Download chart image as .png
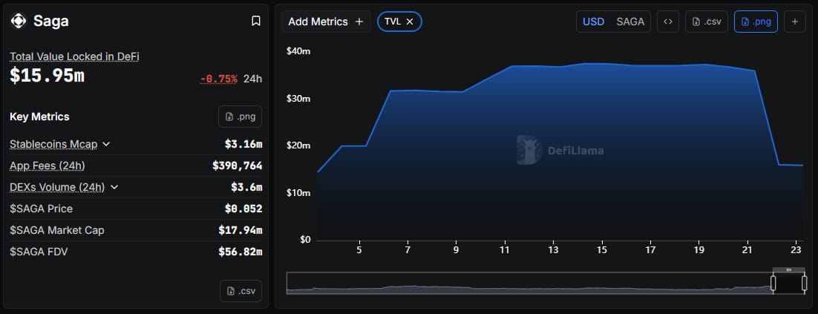Viewport: 818px width, 314px height. [756, 22]
